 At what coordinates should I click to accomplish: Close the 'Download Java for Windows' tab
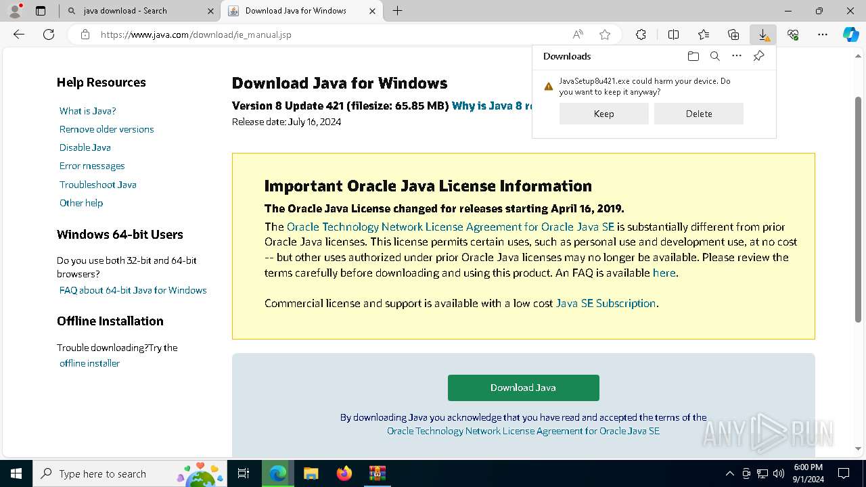pyautogui.click(x=372, y=11)
